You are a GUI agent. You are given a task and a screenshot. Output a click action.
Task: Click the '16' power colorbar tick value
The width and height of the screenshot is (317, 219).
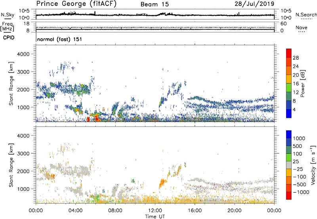pyautogui.click(x=296, y=84)
